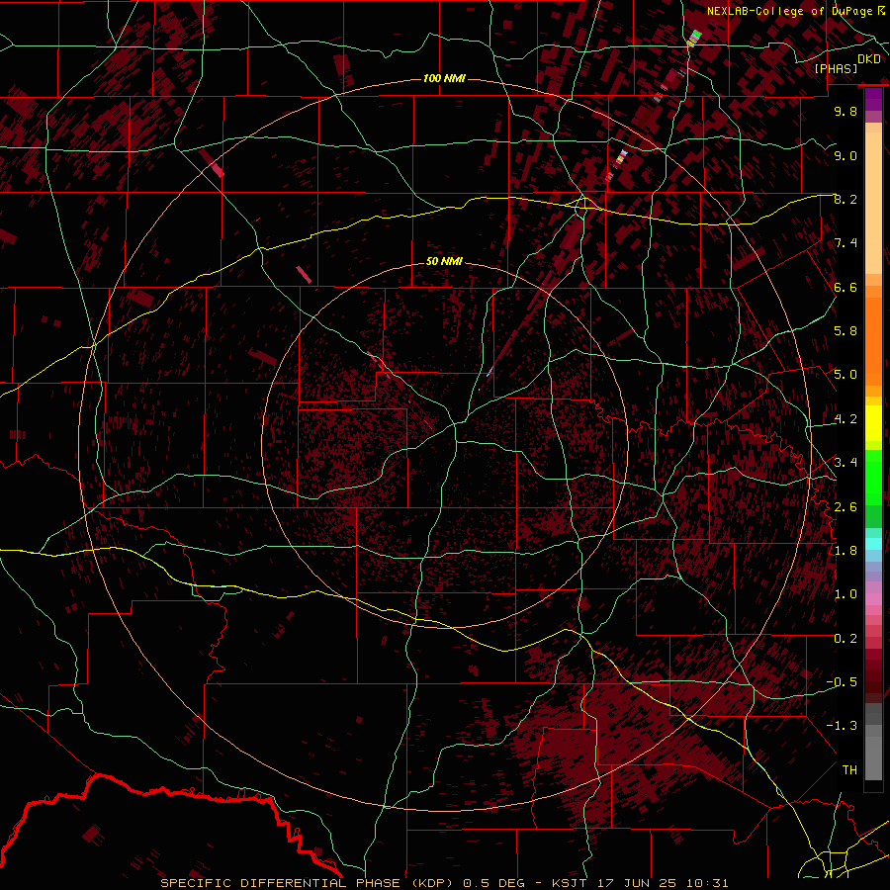Click the 6.6 scale value
The width and height of the screenshot is (890, 890).
(845, 287)
